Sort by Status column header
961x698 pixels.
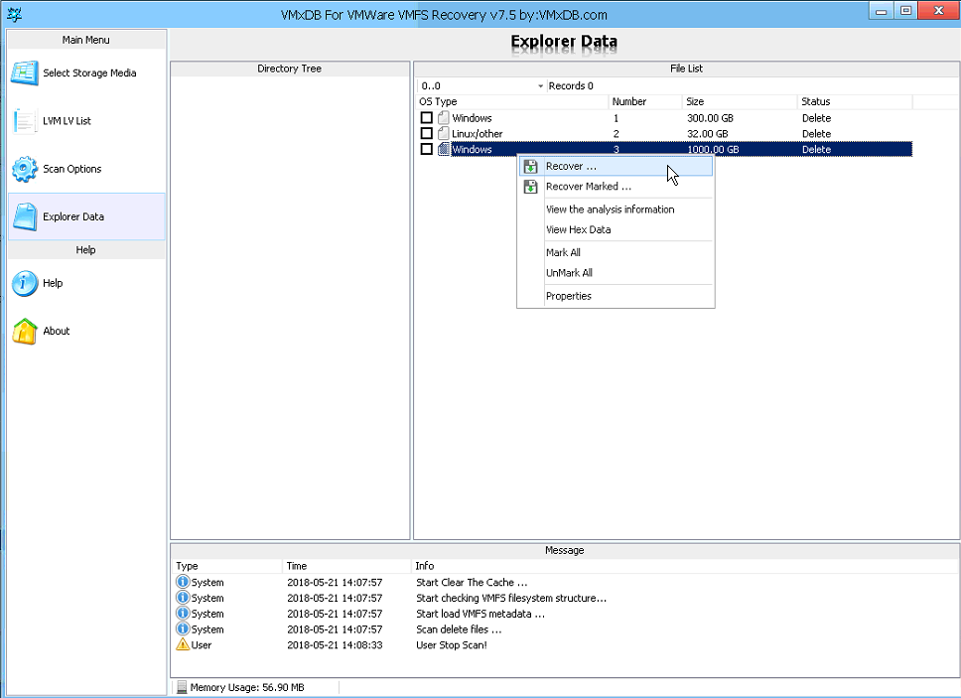855,101
